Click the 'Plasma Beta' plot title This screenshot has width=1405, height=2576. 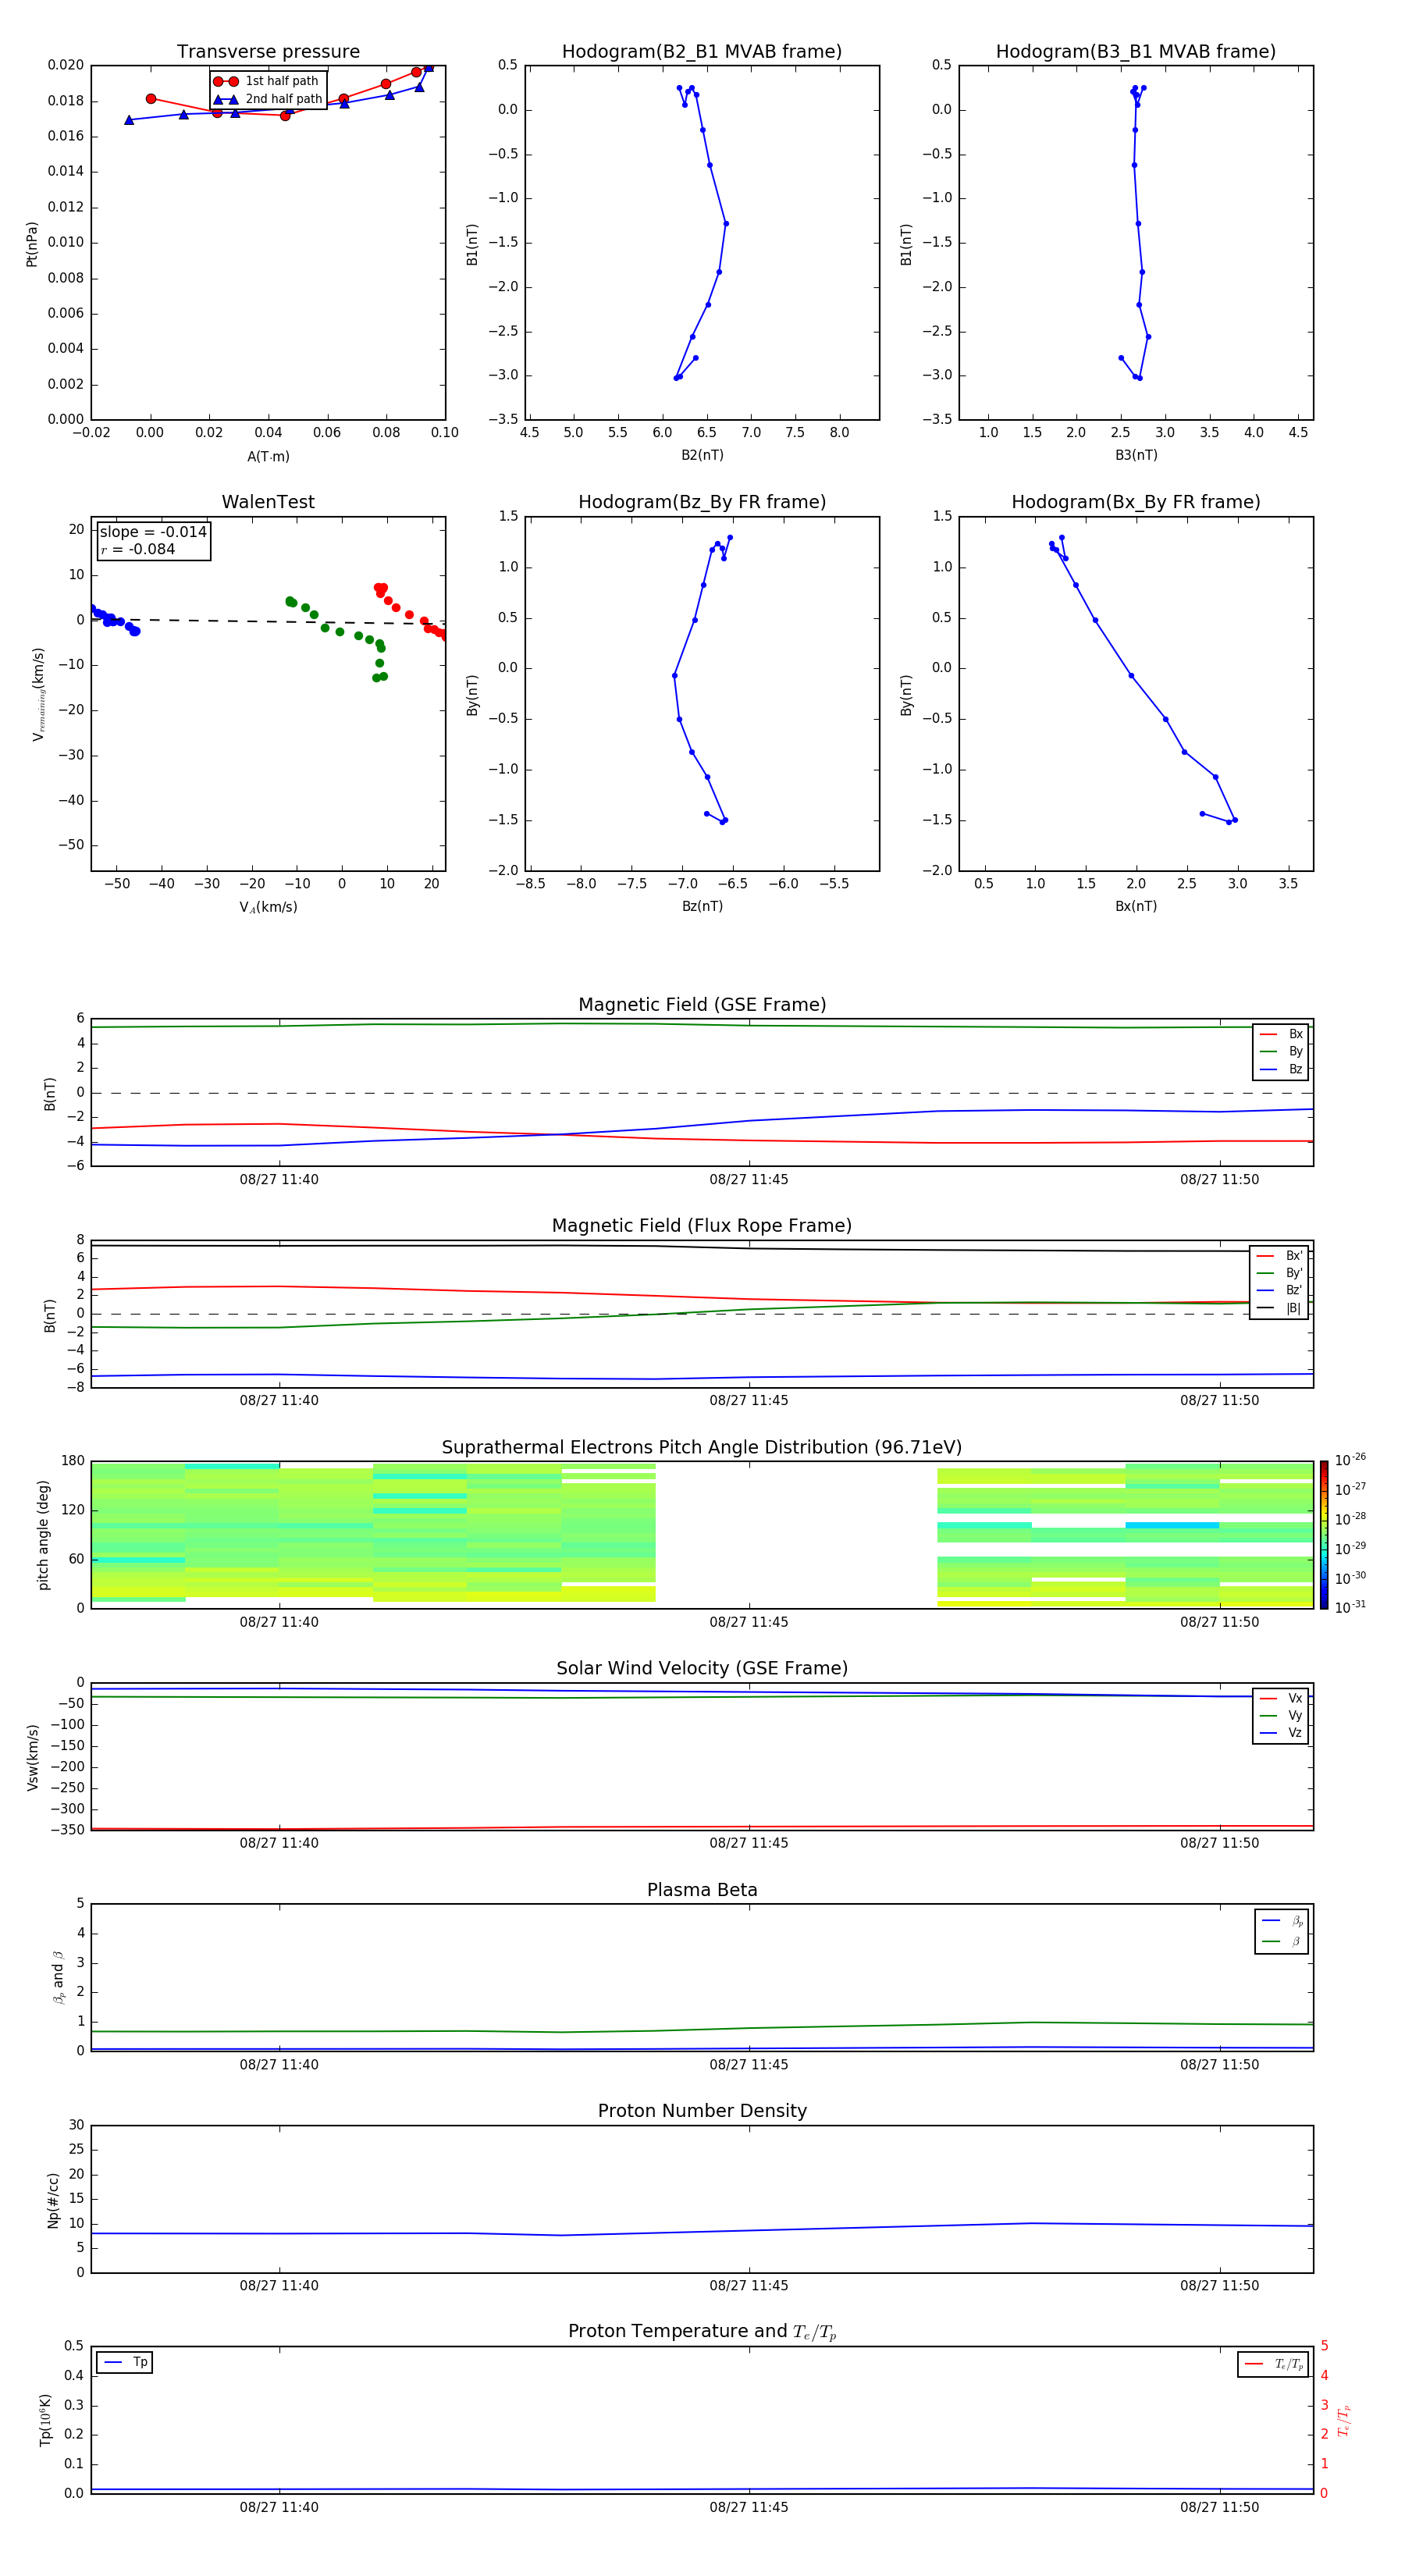(702, 1891)
